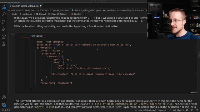Click the "required" key in code
The image size is (200, 112).
tap(47, 83)
